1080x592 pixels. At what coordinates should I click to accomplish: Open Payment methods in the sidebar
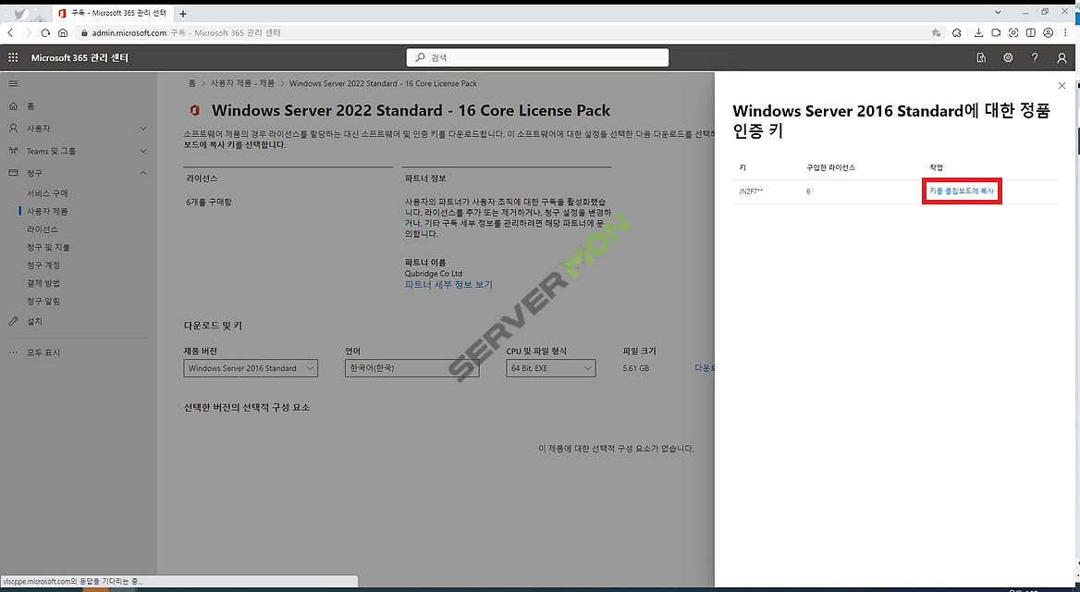coord(43,283)
